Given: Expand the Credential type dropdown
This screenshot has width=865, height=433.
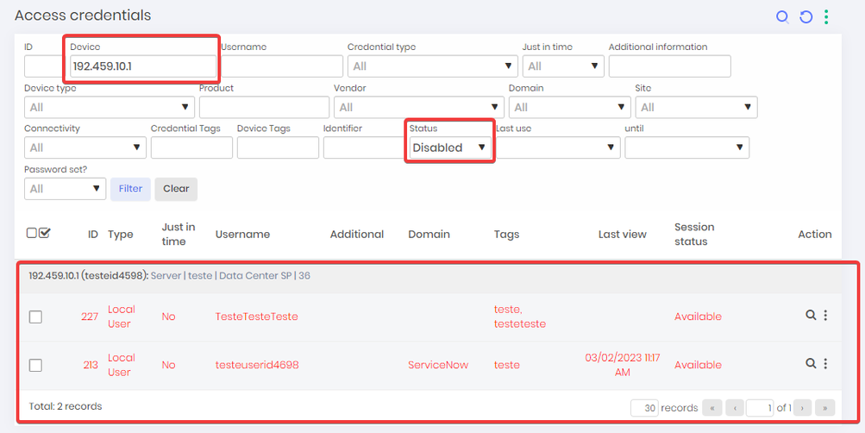Looking at the screenshot, I should (433, 66).
